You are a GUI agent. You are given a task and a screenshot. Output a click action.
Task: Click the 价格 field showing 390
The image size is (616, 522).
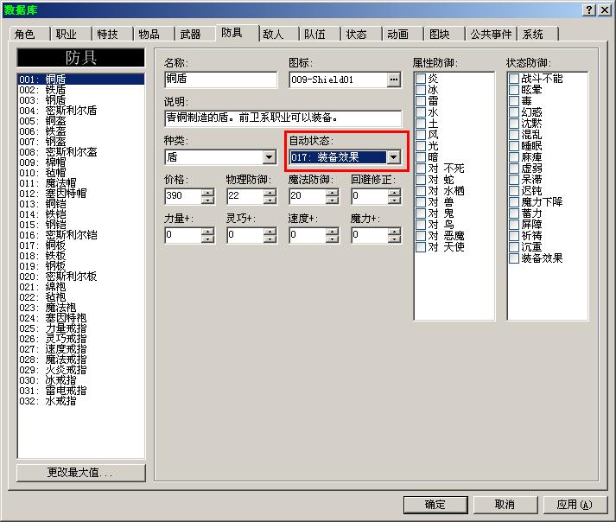pos(183,195)
